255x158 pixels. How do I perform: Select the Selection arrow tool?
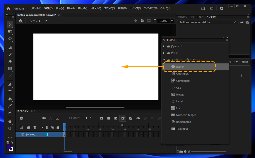[x=10, y=24]
